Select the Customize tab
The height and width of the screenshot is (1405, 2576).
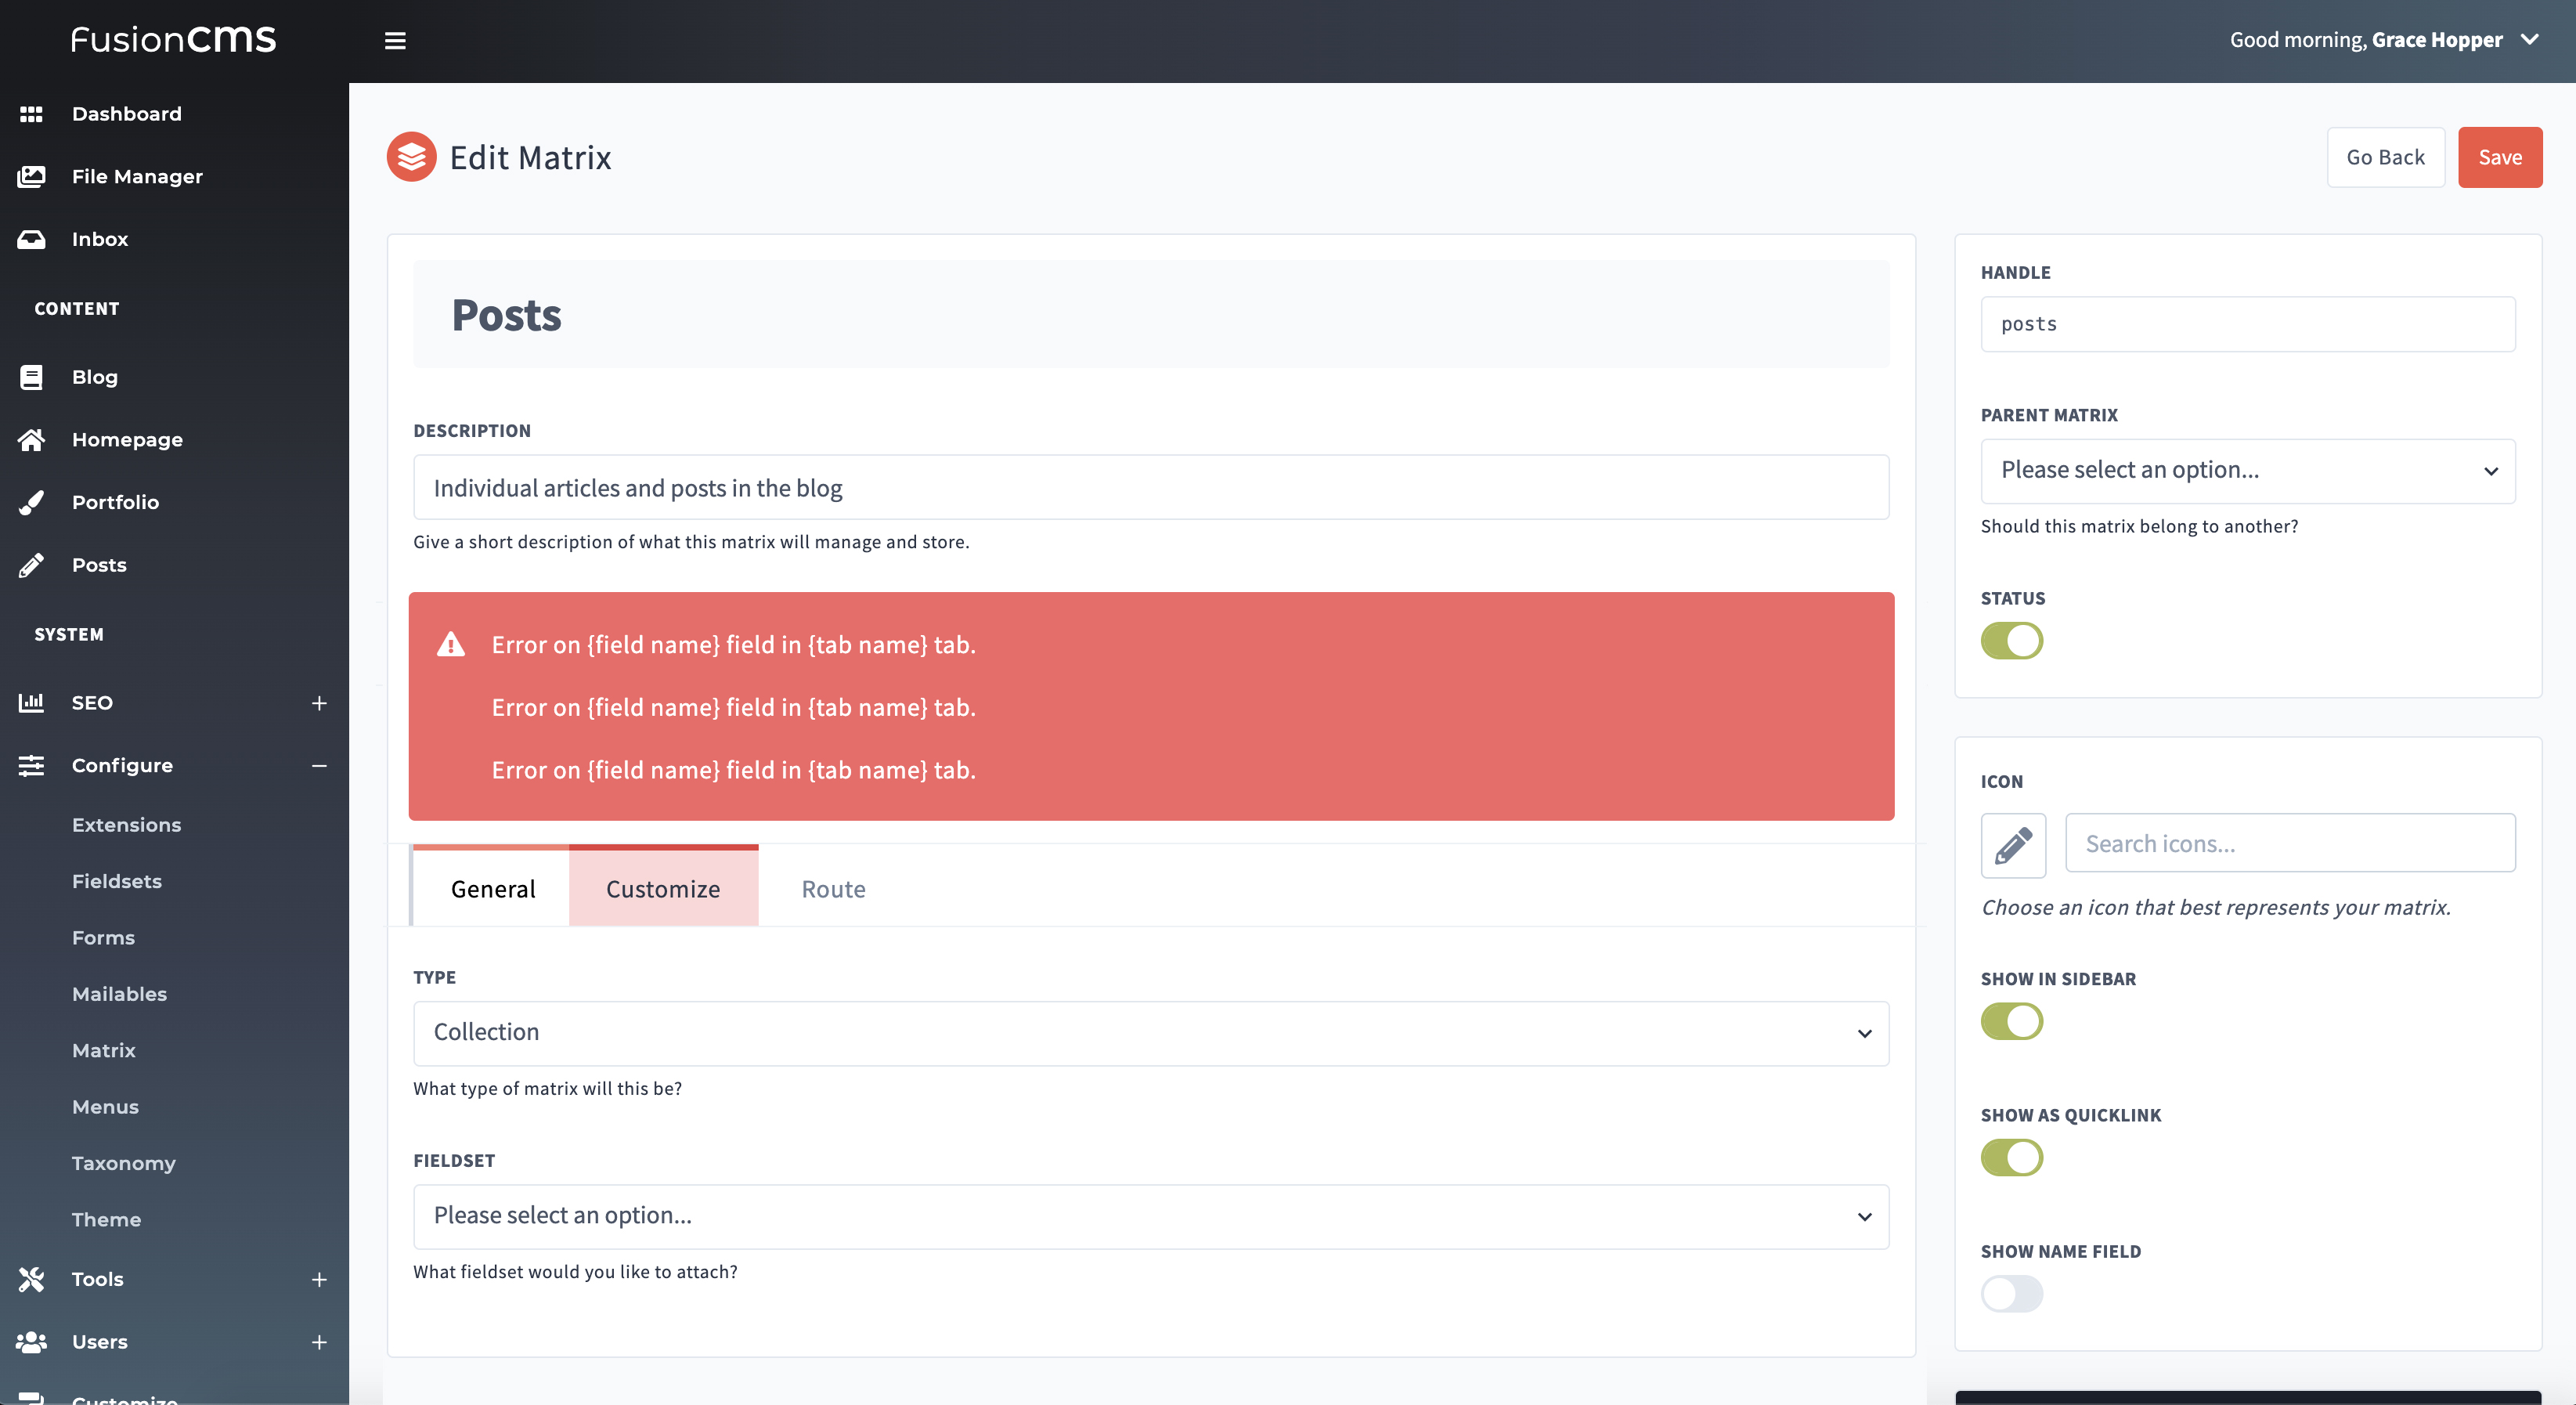(663, 889)
